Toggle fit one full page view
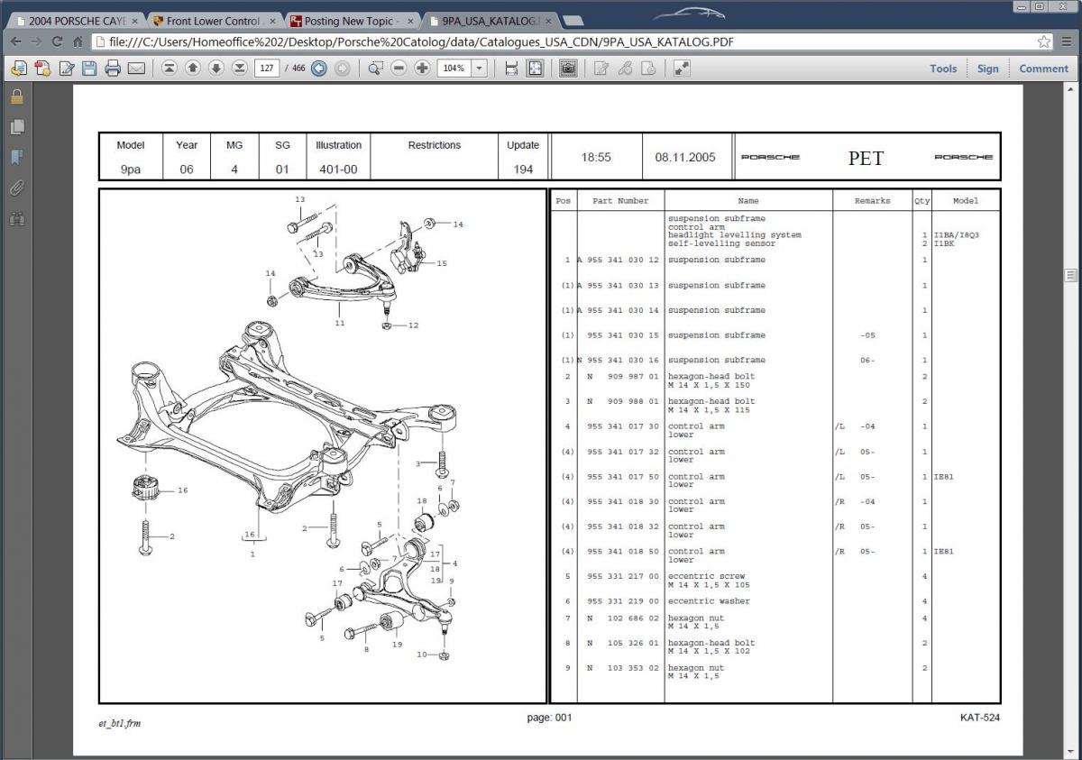 click(x=536, y=69)
